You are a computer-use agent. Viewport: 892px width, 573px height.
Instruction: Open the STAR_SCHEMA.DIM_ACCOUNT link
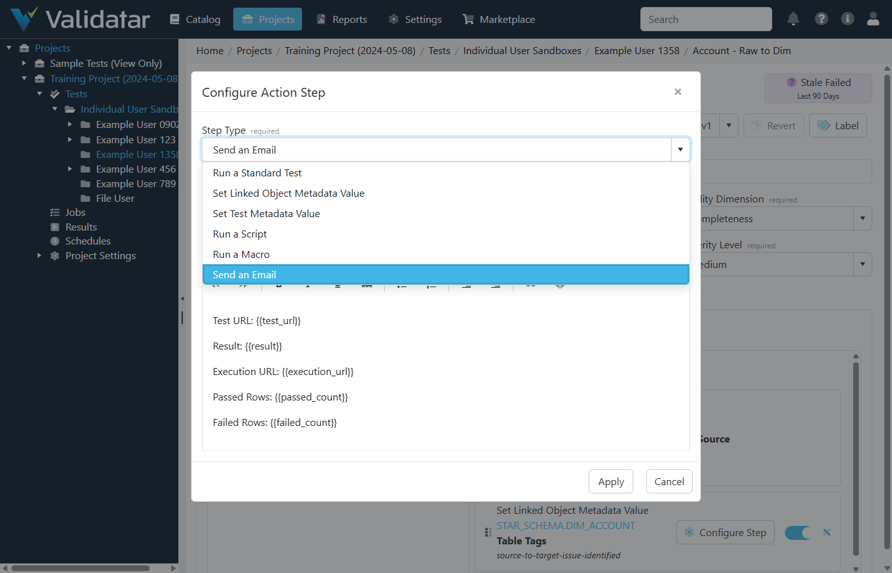tap(566, 525)
